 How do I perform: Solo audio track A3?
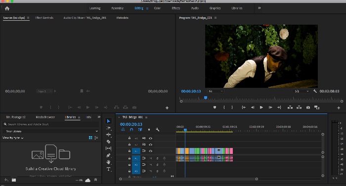157,171
